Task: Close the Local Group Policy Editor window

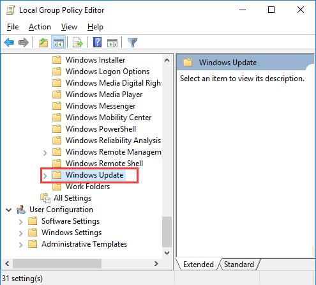Action: pyautogui.click(x=301, y=10)
